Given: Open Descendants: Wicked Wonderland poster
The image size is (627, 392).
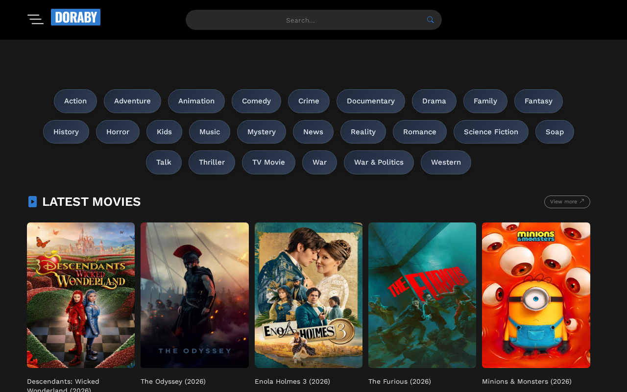Looking at the screenshot, I should [x=81, y=295].
